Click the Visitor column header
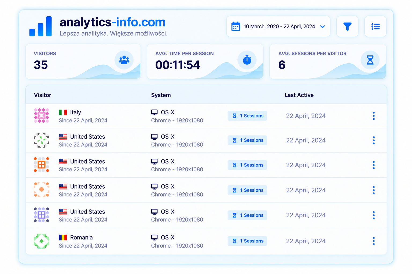Viewport: 412px width, 274px height. click(x=43, y=95)
